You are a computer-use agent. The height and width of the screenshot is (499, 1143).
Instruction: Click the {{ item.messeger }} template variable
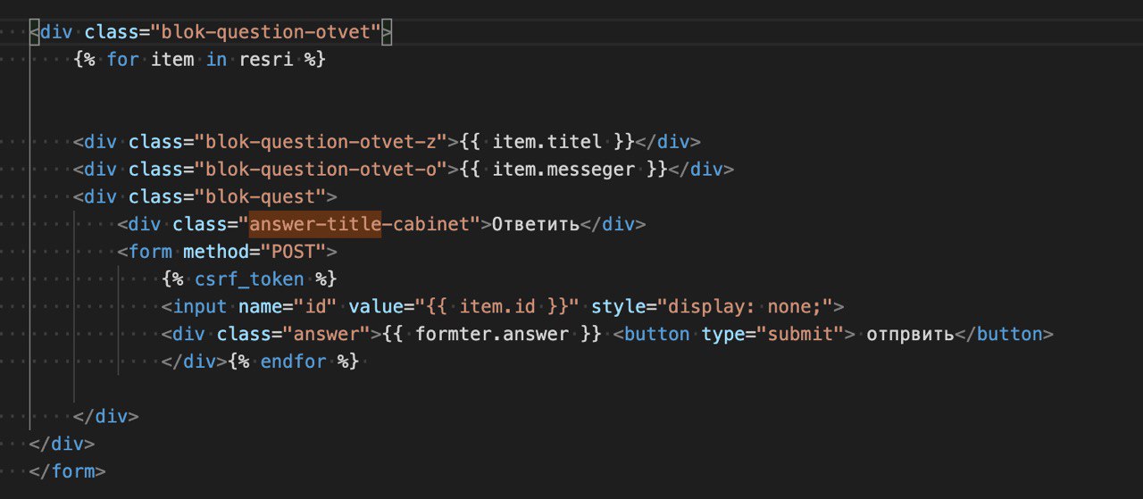pyautogui.click(x=563, y=170)
